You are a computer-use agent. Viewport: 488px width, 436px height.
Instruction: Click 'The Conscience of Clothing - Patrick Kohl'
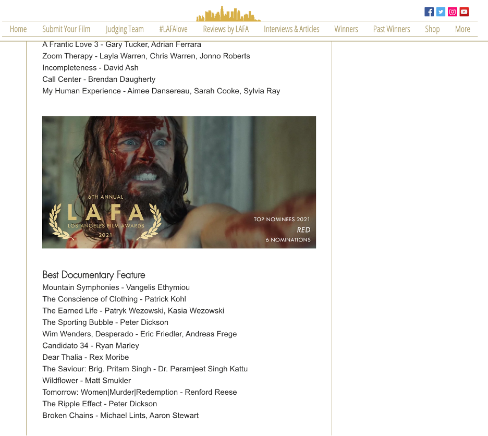[x=114, y=299]
